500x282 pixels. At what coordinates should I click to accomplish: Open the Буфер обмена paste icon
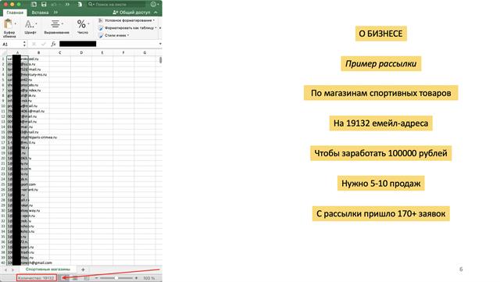coord(9,24)
